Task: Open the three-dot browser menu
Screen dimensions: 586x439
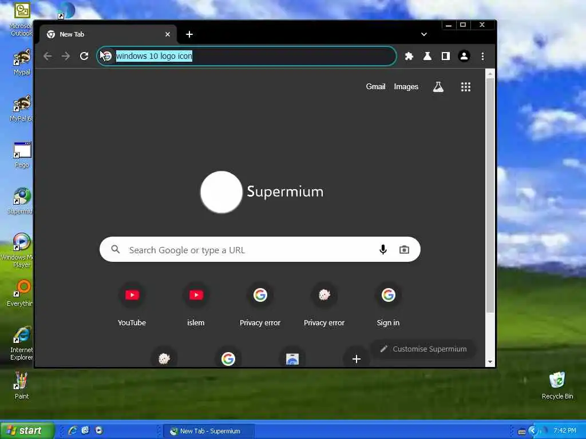Action: (482, 56)
